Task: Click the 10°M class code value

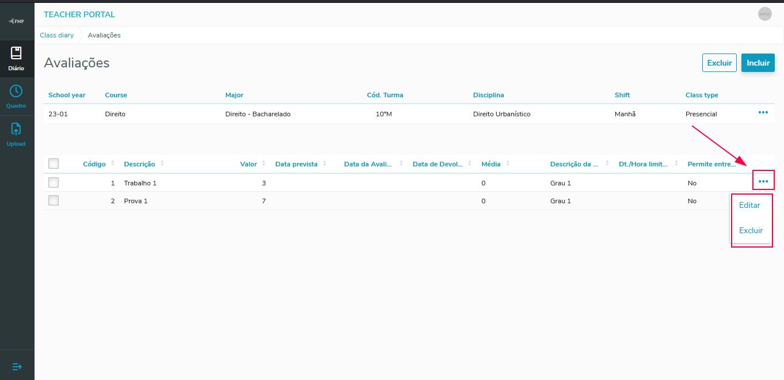Action: tap(384, 114)
